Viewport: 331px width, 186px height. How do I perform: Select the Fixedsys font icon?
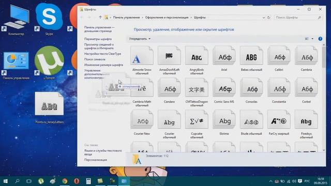(306, 119)
